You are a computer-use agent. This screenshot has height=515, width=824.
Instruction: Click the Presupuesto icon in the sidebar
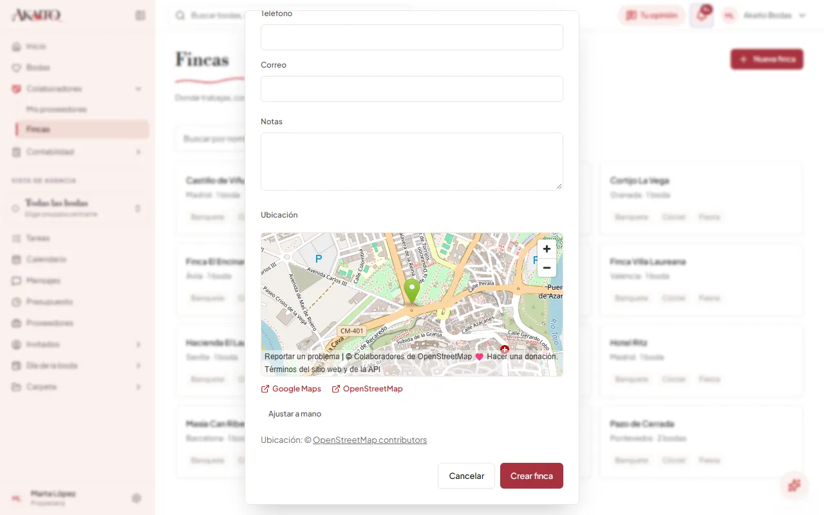pyautogui.click(x=17, y=302)
